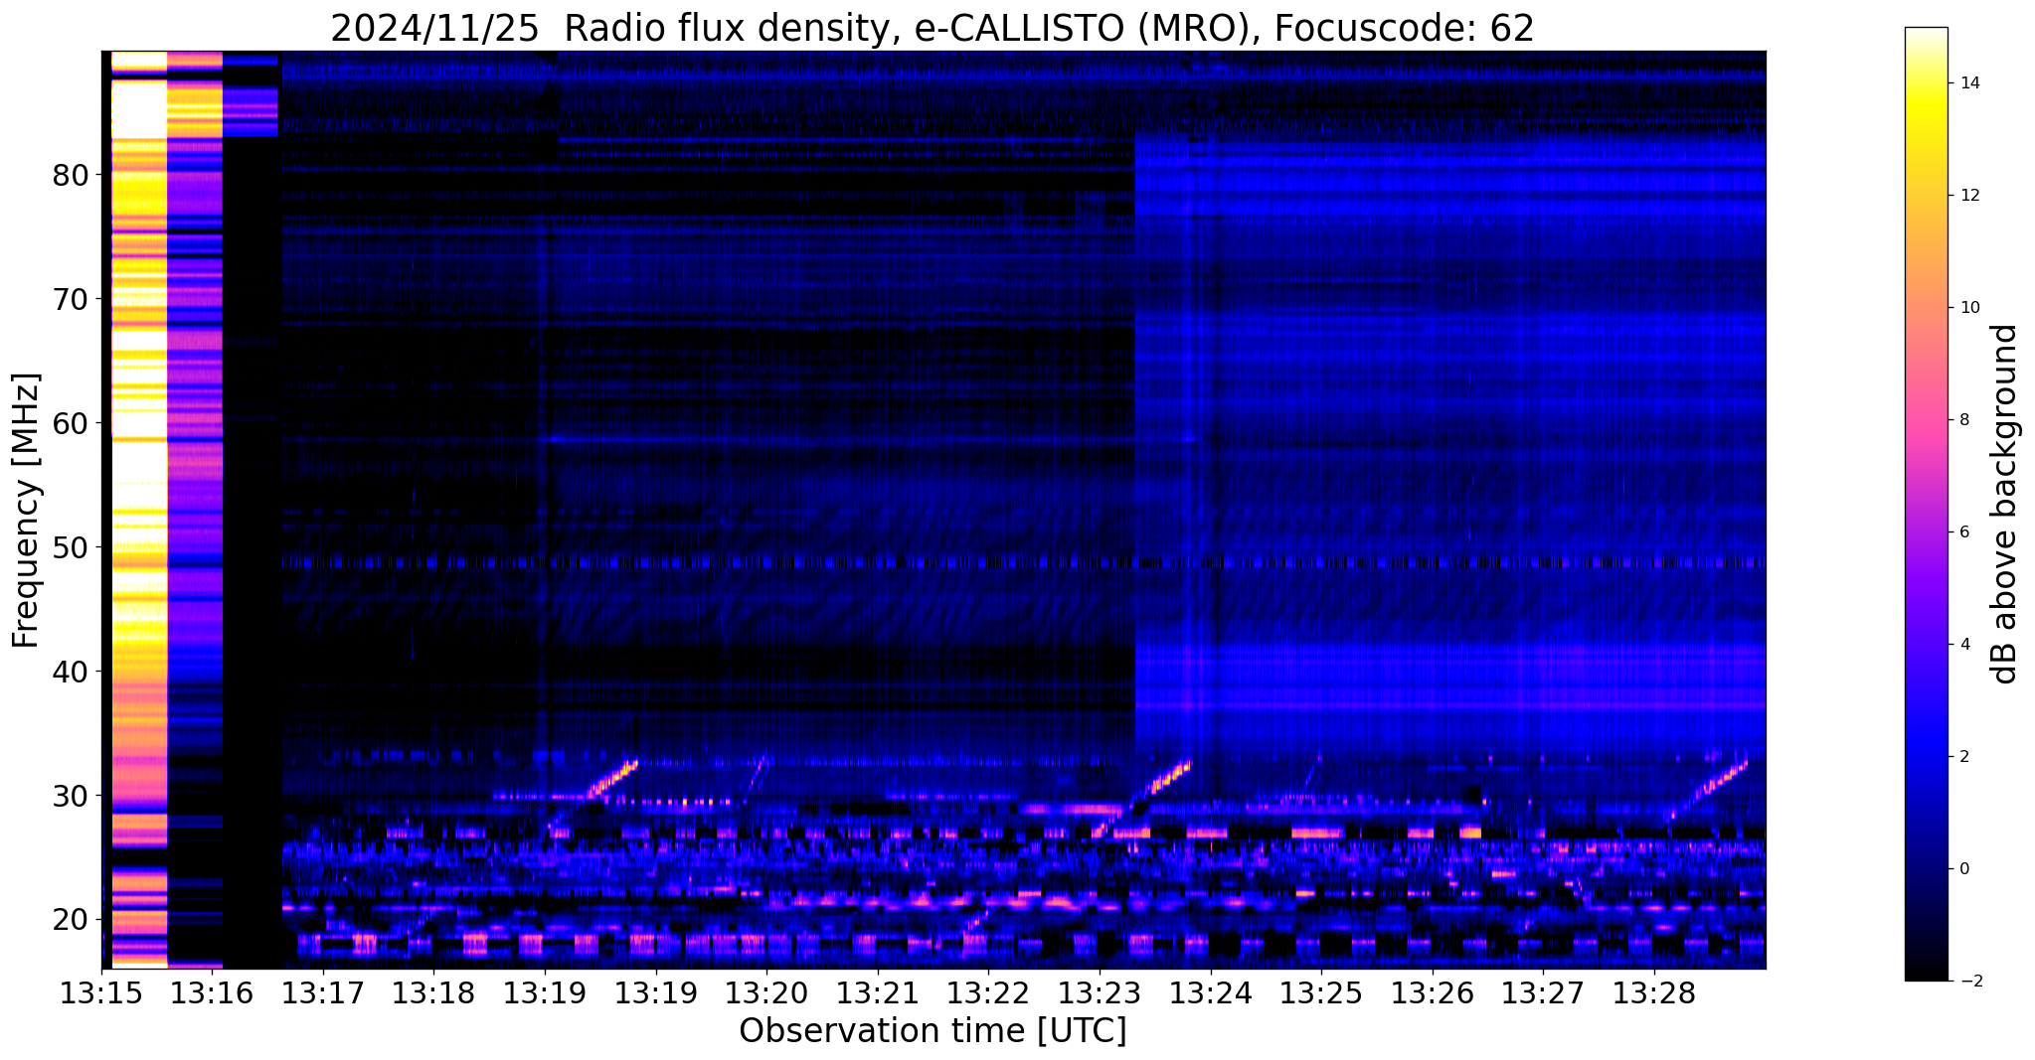This screenshot has height=1060, width=2035.
Task: Pick the 13:18 time tick label
Action: (432, 995)
